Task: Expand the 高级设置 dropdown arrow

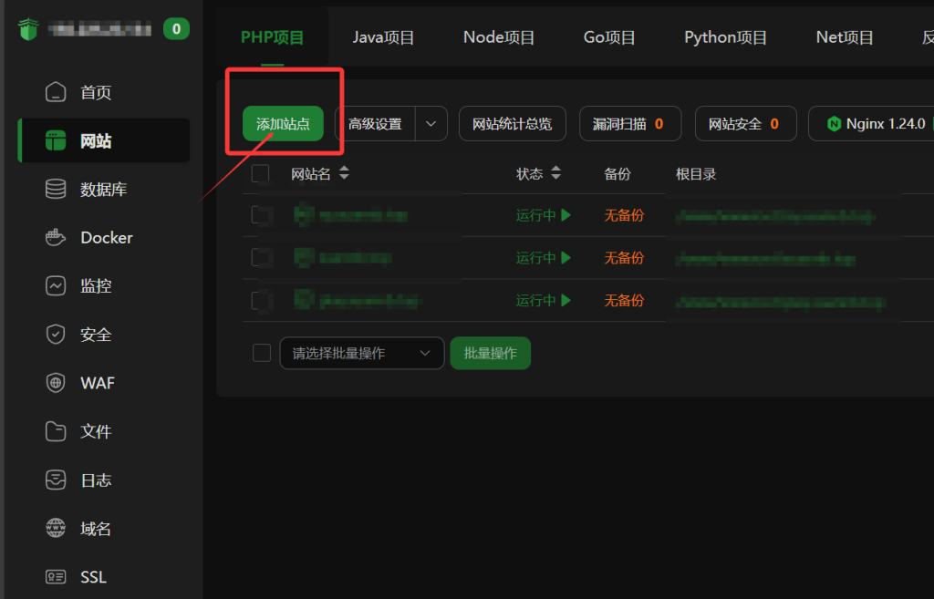Action: click(431, 124)
